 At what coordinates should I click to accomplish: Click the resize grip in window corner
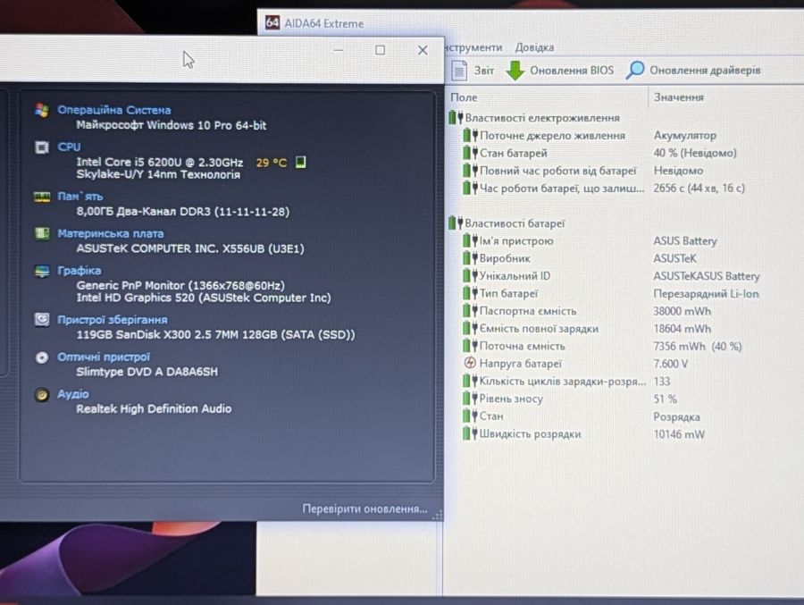click(x=438, y=516)
